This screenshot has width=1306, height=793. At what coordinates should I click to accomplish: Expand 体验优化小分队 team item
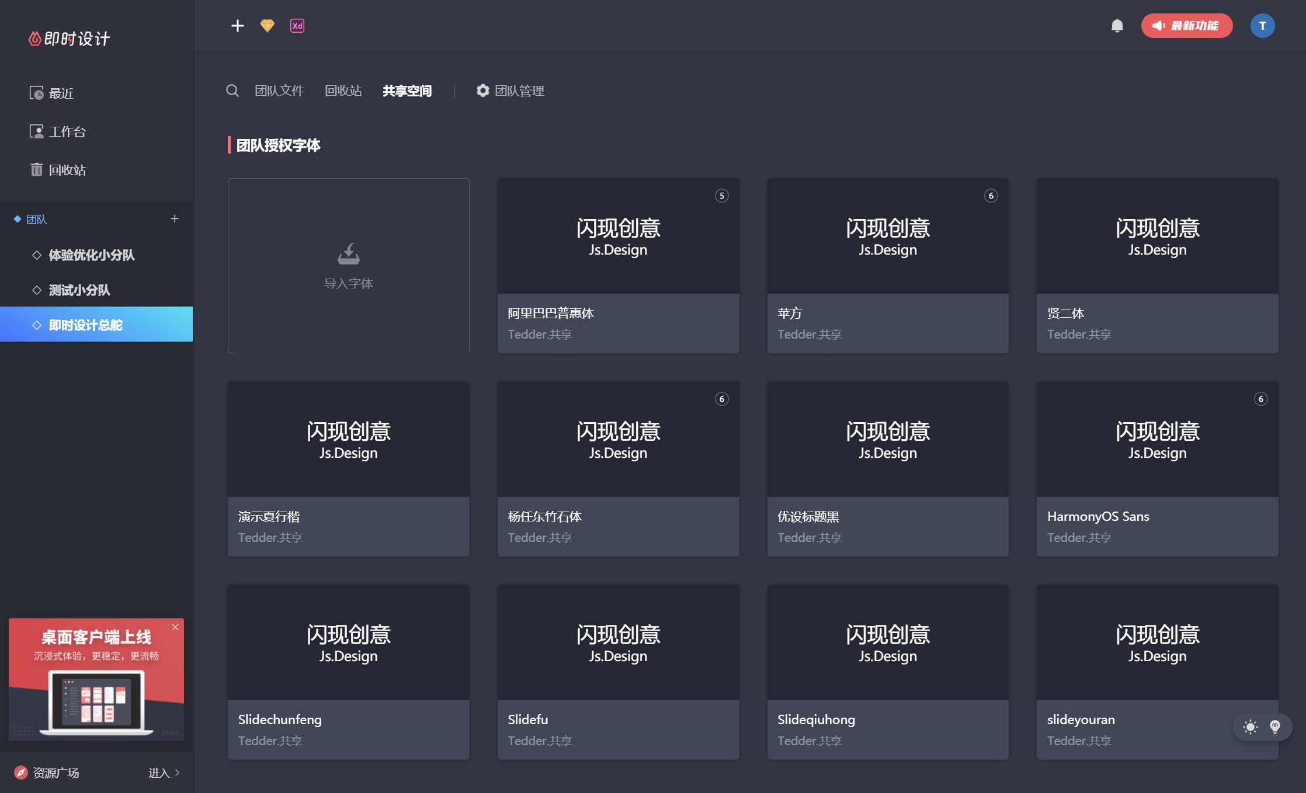pyautogui.click(x=91, y=255)
